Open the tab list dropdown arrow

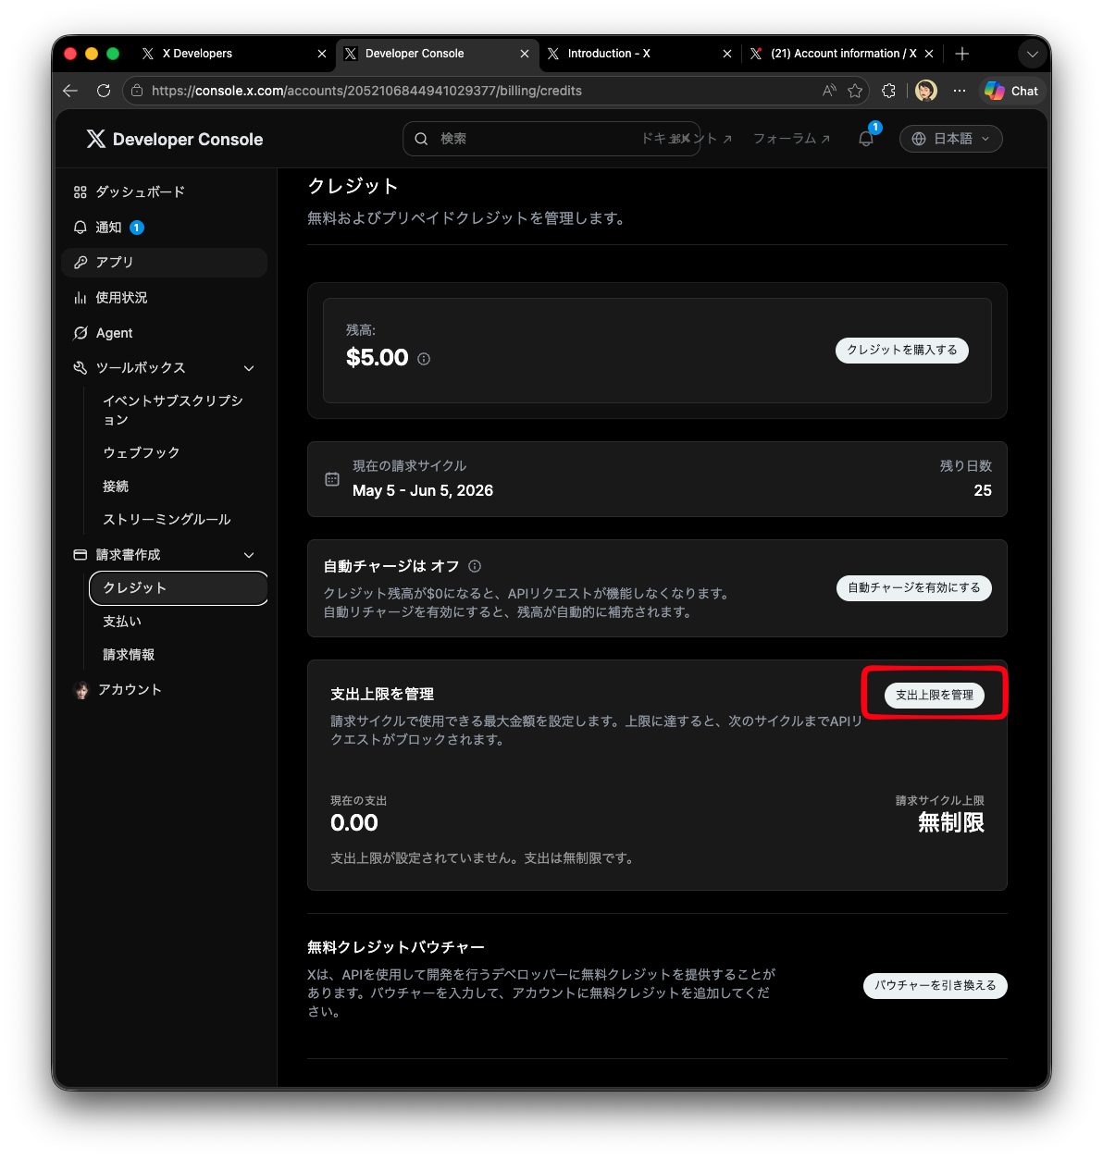pos(1033,54)
